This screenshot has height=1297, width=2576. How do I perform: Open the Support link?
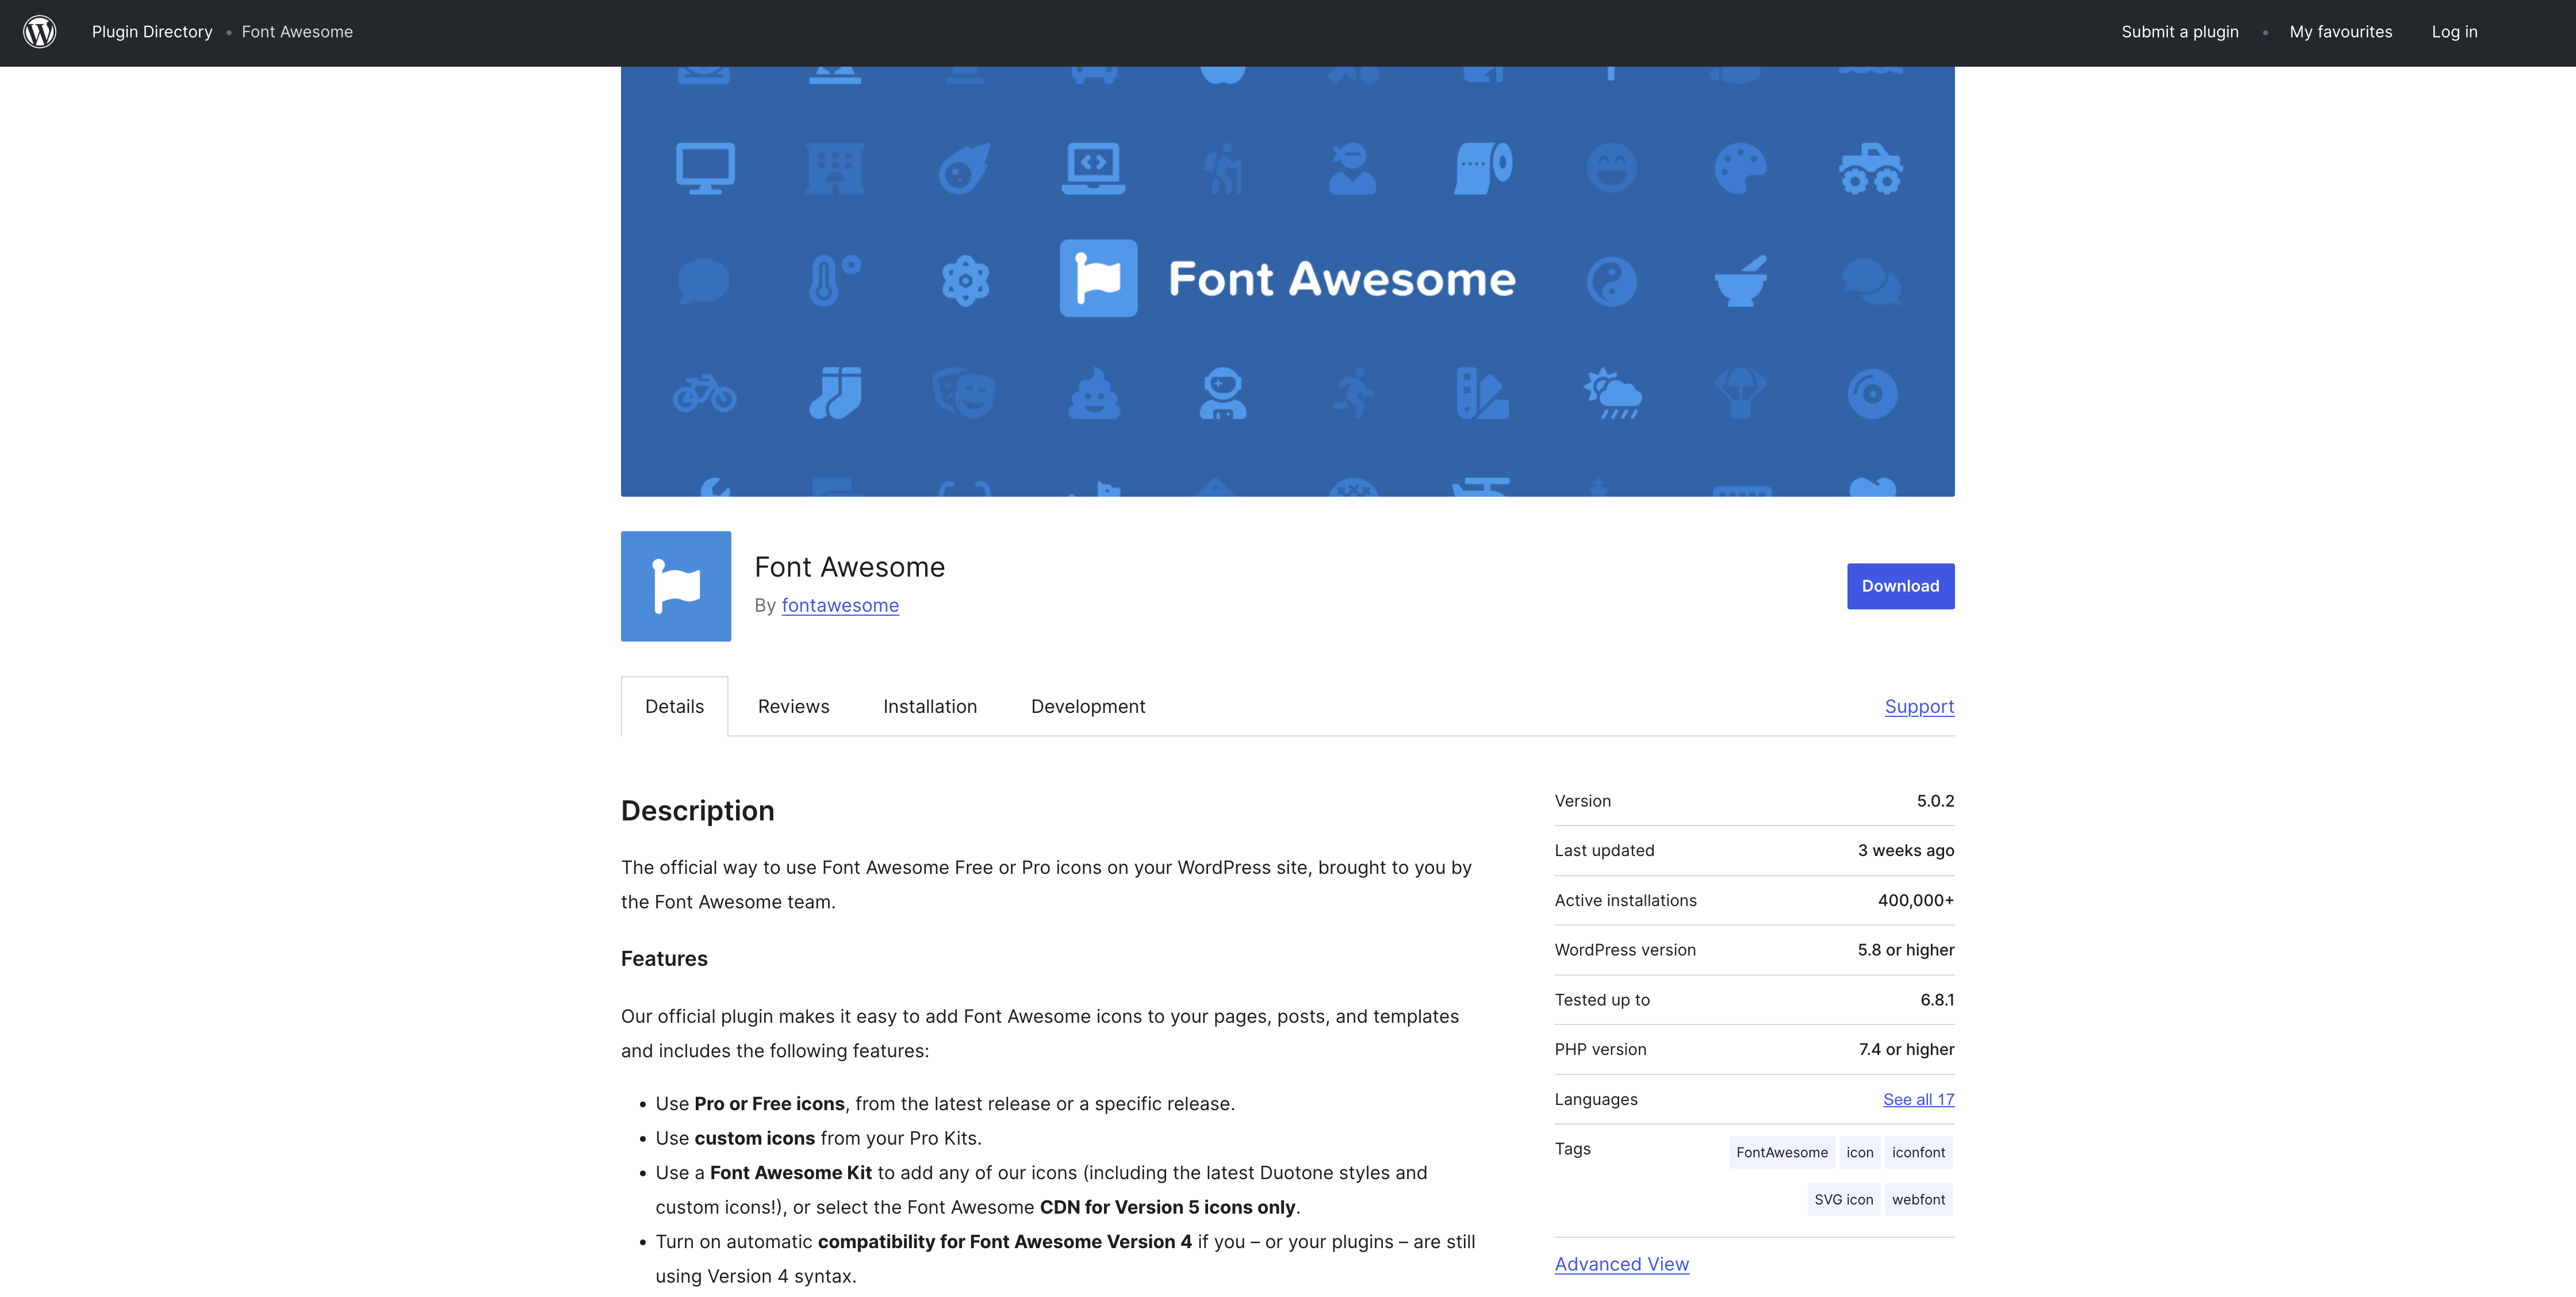tap(1918, 706)
